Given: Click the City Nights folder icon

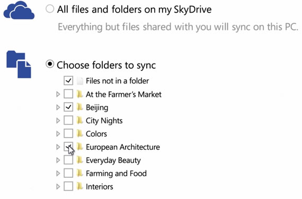Looking at the screenshot, I should tap(79, 121).
